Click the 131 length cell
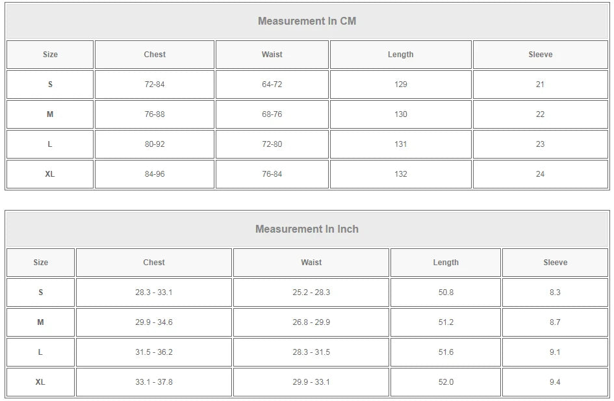 401,144
